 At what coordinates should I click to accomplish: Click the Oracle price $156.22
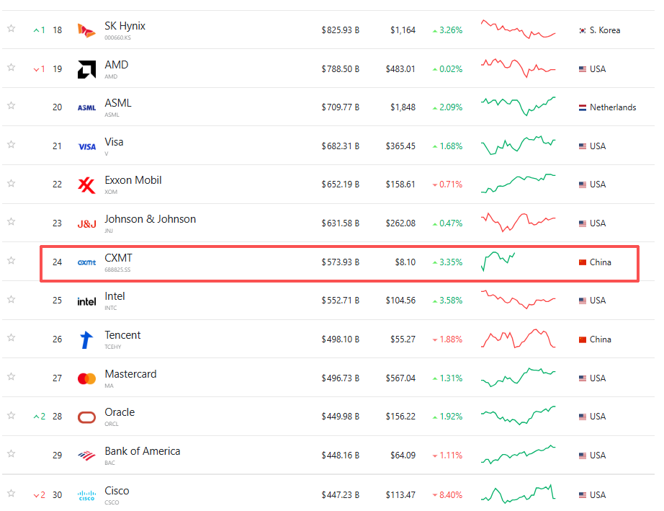point(400,417)
